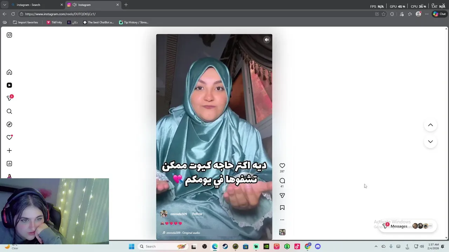Open a new browser tab

click(126, 5)
